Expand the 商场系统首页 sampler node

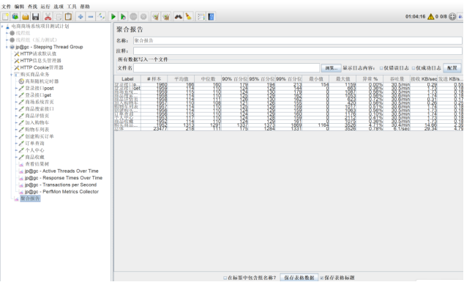(16, 103)
